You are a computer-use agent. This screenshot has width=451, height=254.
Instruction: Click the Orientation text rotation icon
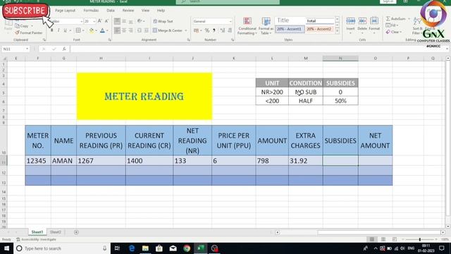pyautogui.click(x=140, y=21)
